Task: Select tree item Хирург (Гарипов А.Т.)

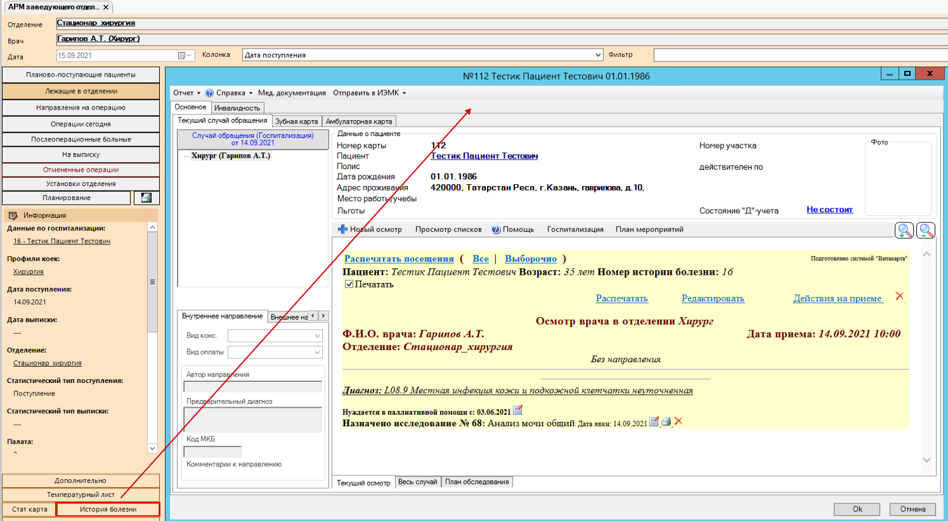Action: coord(230,156)
